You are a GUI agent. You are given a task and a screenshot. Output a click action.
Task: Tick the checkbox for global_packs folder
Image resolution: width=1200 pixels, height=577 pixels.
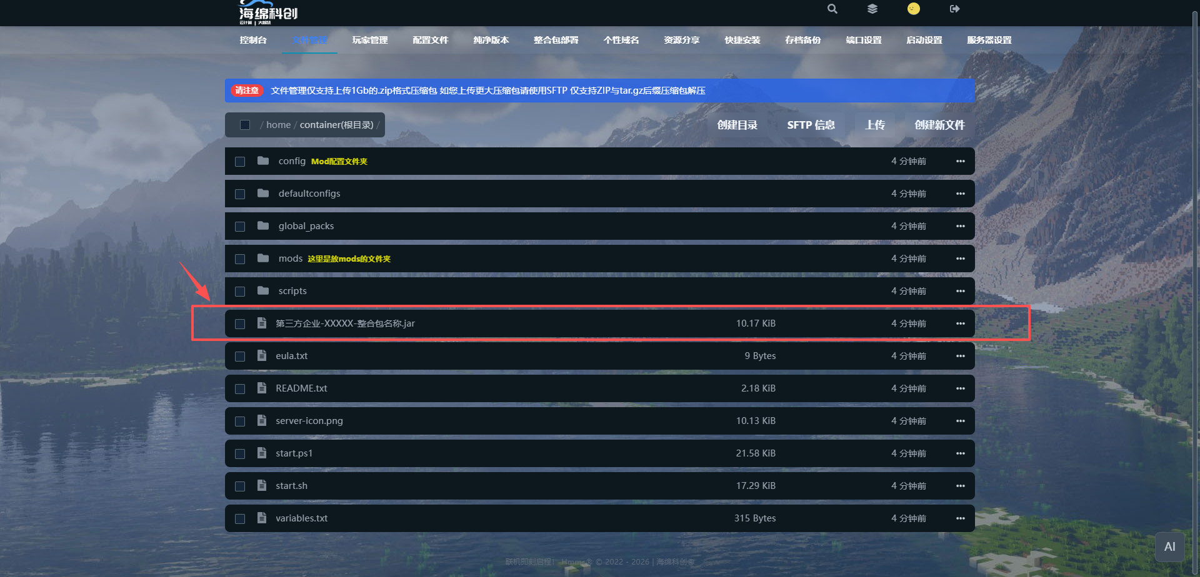click(240, 227)
